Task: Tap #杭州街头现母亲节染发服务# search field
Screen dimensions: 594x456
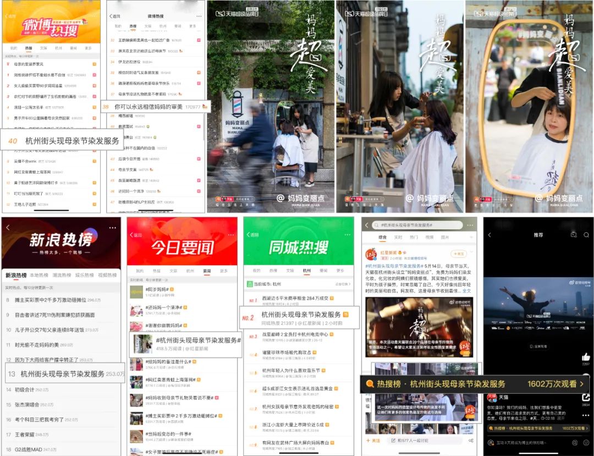Action: coord(417,225)
